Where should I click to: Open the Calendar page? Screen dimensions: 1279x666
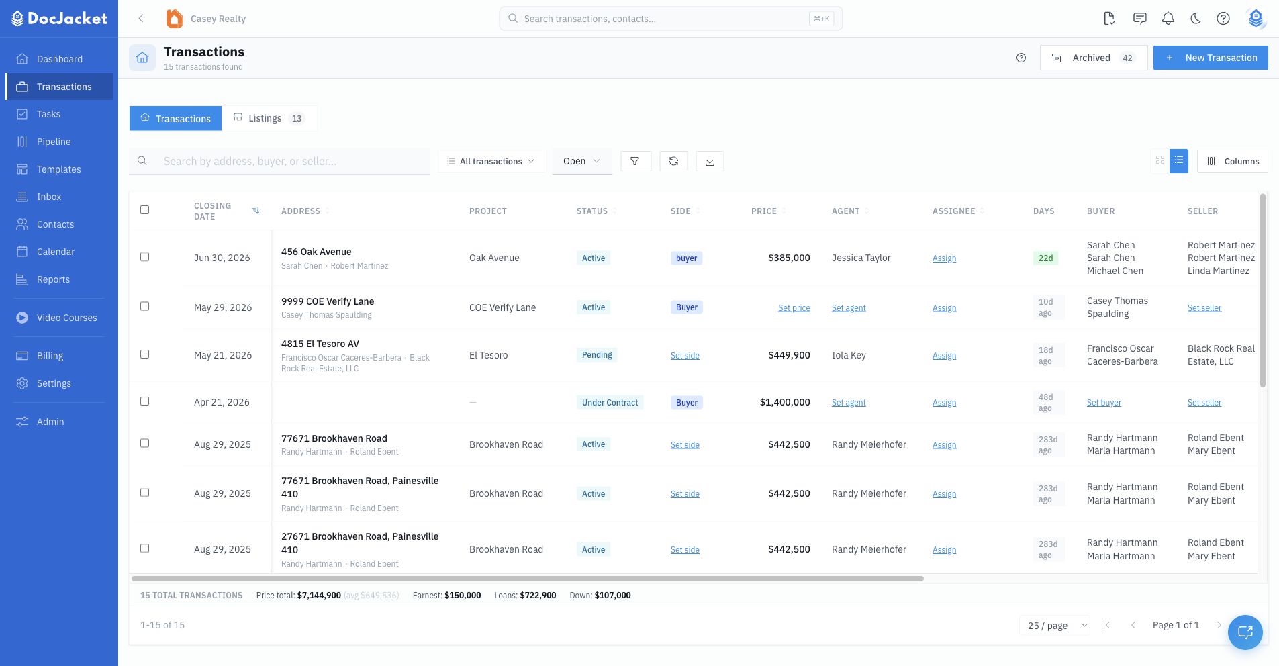coord(59,252)
